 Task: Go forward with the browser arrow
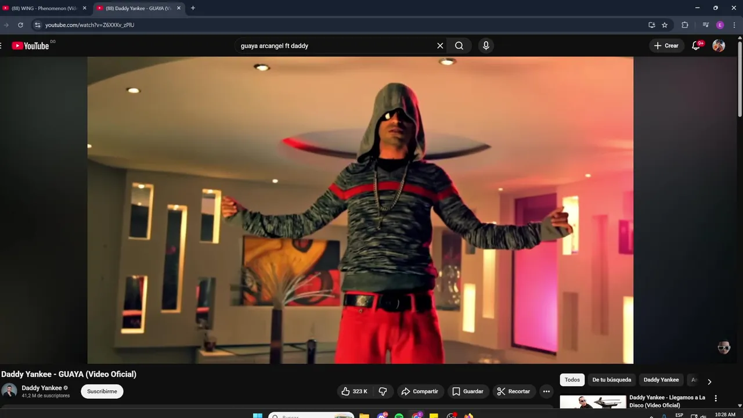6,25
